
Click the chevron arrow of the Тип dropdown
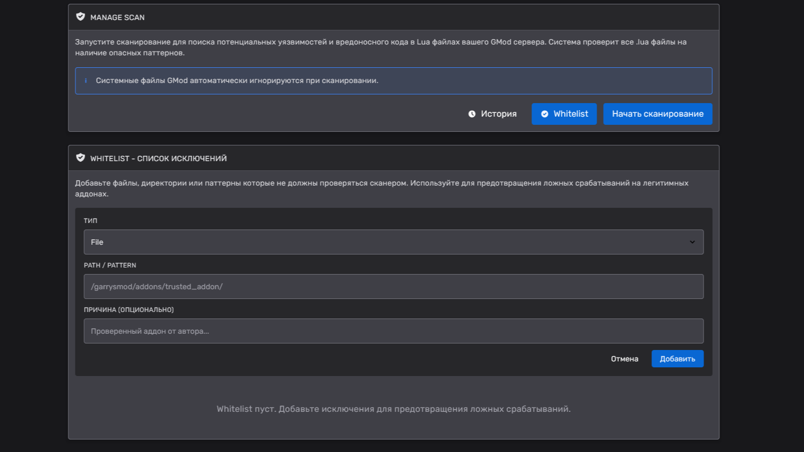click(692, 242)
